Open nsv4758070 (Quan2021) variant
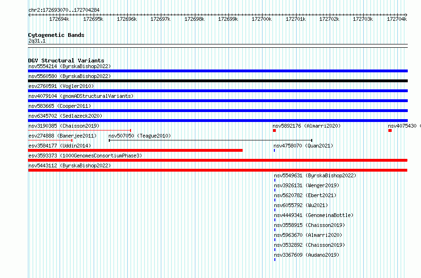421x278 pixels. (x=303, y=146)
